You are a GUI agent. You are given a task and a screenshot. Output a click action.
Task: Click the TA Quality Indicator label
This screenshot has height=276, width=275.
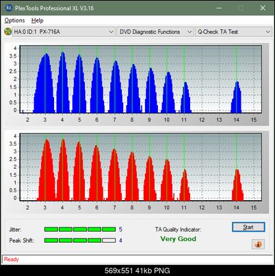178,230
